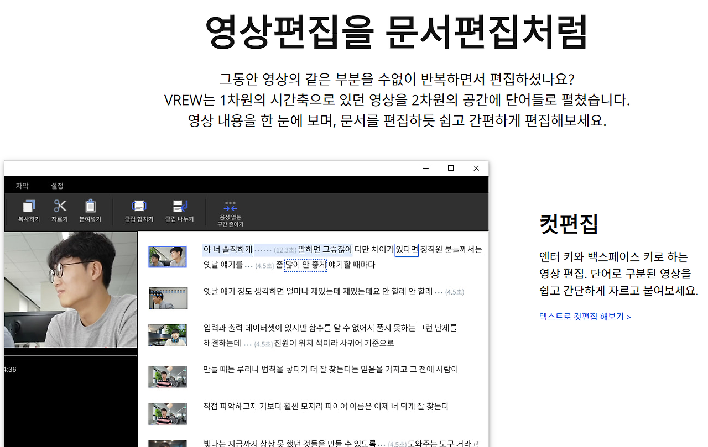Open the 자막 menu
The image size is (708, 447).
(x=22, y=186)
